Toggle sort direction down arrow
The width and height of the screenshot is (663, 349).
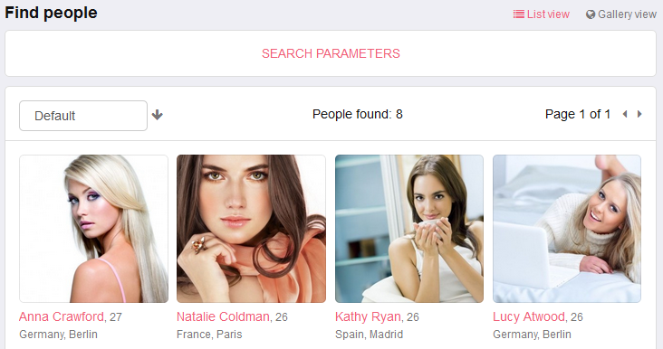[158, 115]
